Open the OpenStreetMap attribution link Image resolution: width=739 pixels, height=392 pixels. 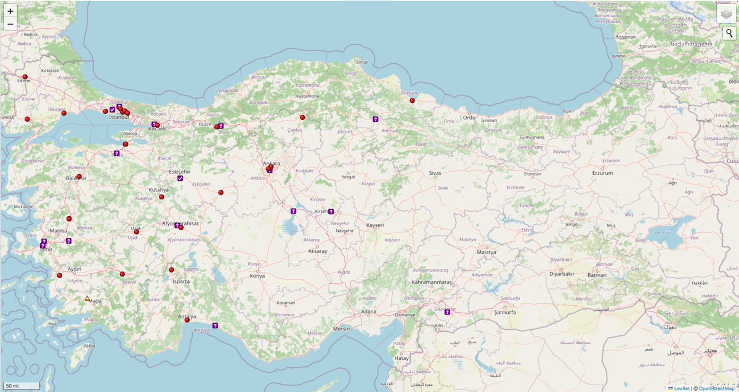(x=717, y=388)
